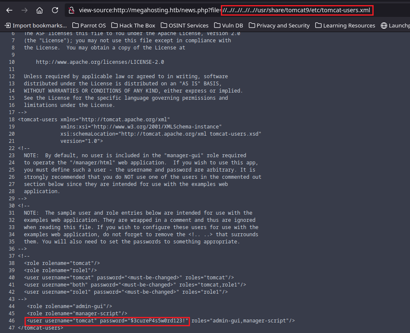
Task: Click the Import bookmarks icon
Action: (x=8, y=25)
